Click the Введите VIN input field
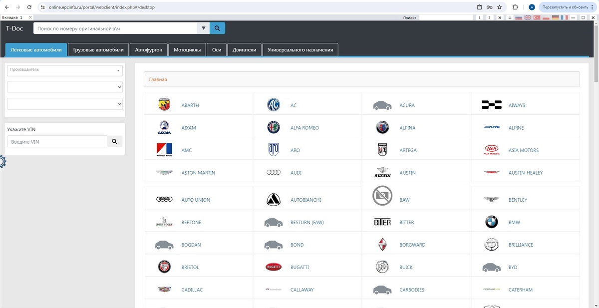Screen dimensions: 599x308 (x=57, y=142)
